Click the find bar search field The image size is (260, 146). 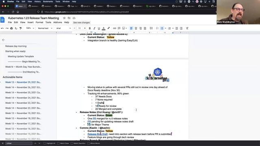click(19, 143)
